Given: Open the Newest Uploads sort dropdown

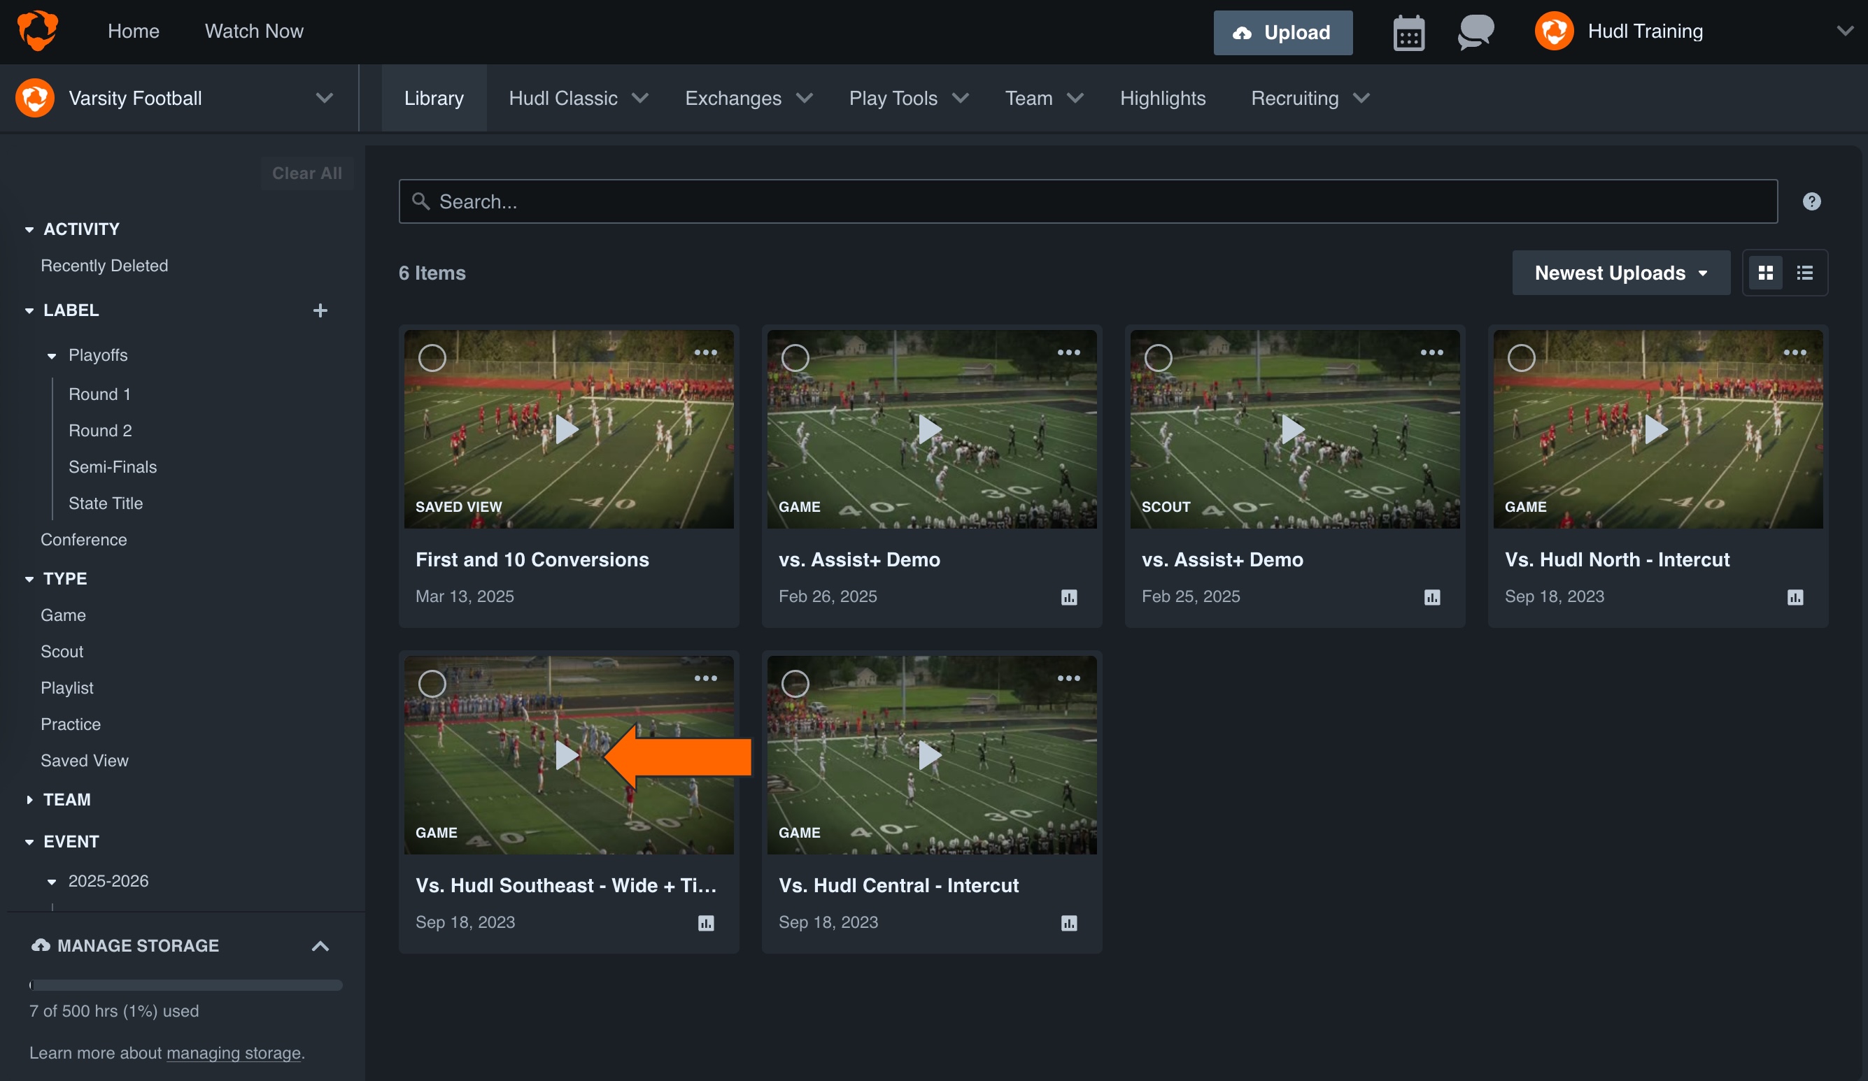Looking at the screenshot, I should [x=1620, y=273].
